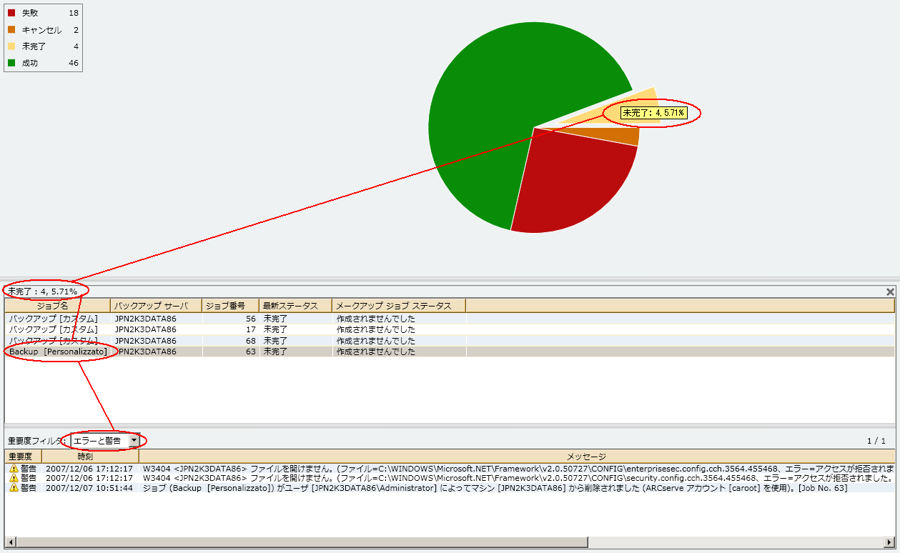This screenshot has width=900, height=553.
Task: Click the orange キャンセル legend color square
Action: coord(11,30)
